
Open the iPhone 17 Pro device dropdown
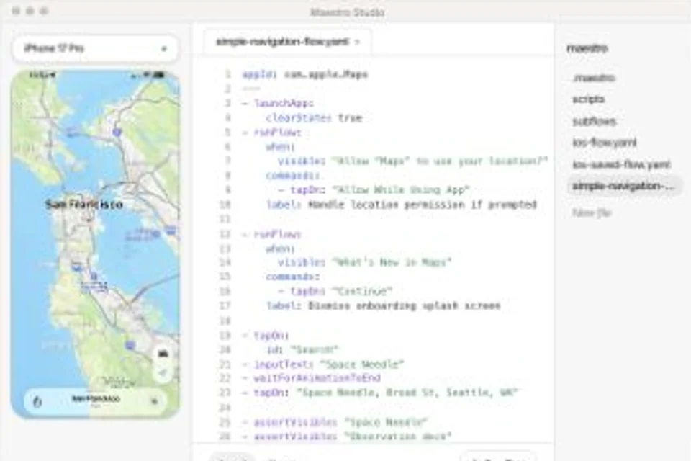click(x=95, y=48)
